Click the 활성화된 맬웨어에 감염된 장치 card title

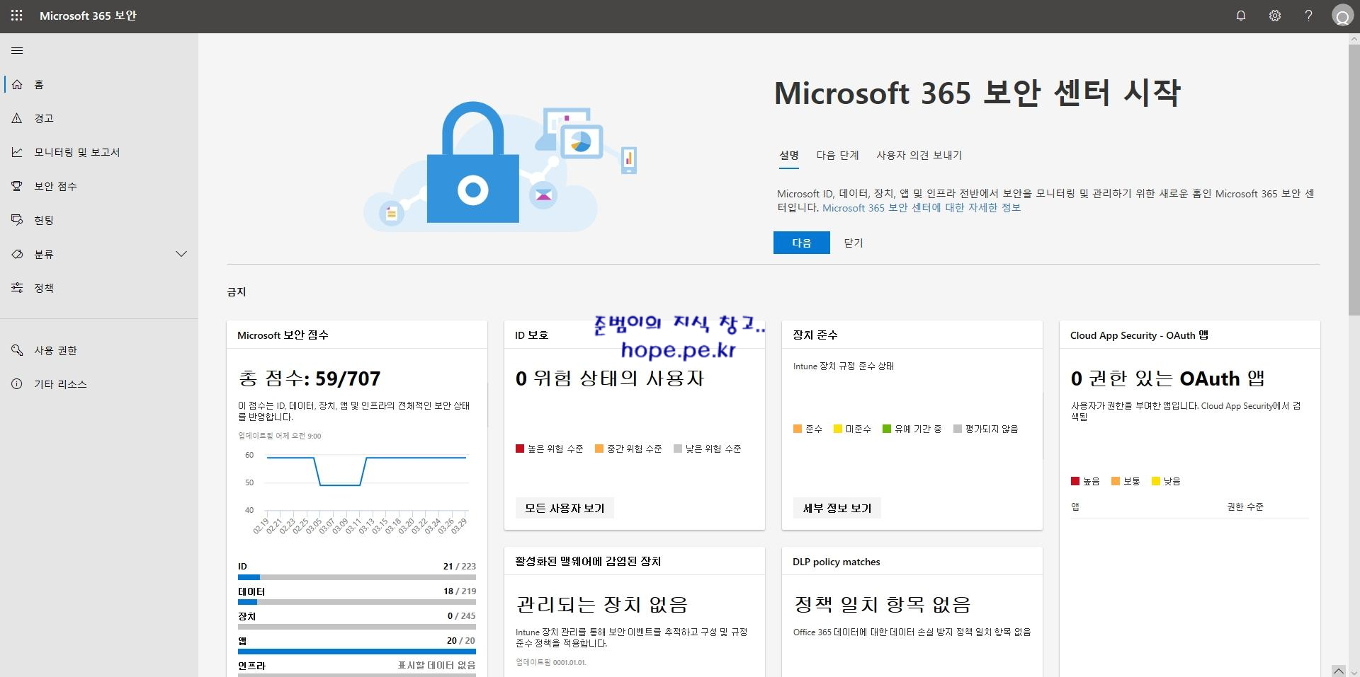click(588, 562)
